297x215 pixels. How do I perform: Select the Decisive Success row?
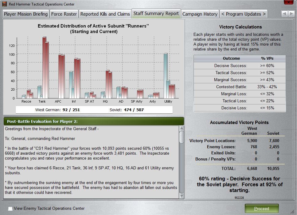pyautogui.click(x=240, y=66)
